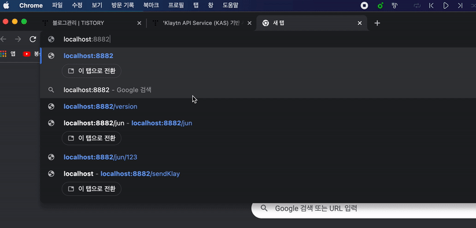Open the 앱 apps bookmark grid
476x228 pixels.
pos(8,54)
